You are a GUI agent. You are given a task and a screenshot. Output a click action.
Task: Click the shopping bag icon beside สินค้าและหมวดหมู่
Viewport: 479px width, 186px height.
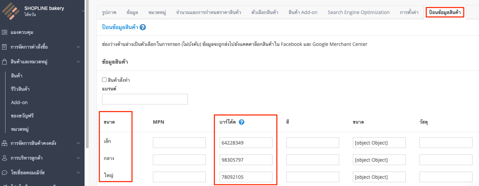4,62
